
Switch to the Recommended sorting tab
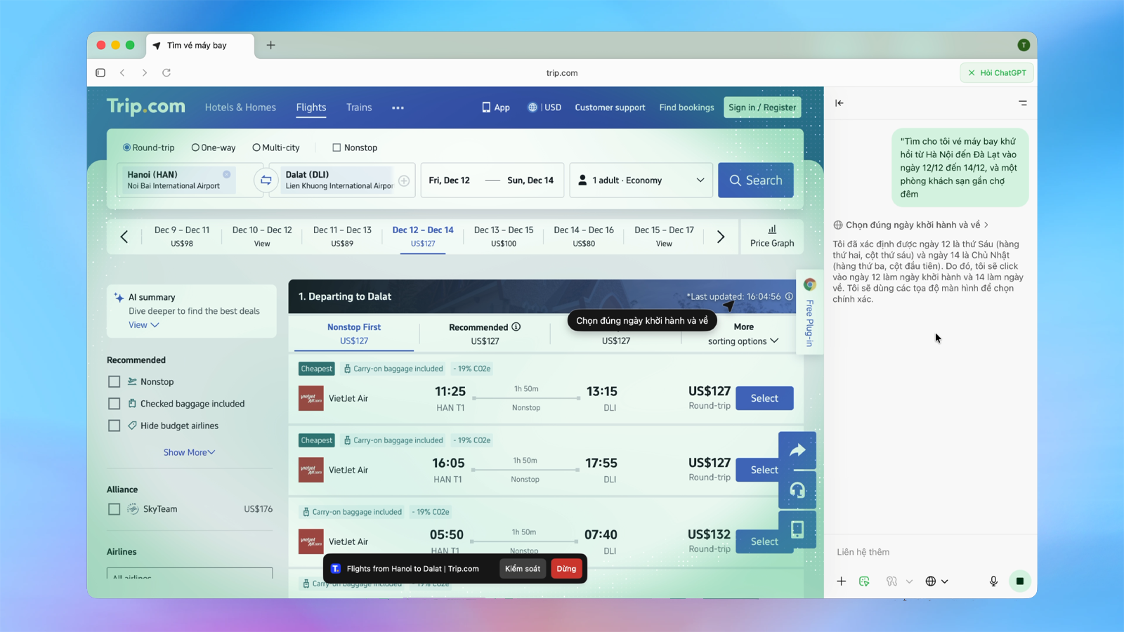click(x=485, y=334)
